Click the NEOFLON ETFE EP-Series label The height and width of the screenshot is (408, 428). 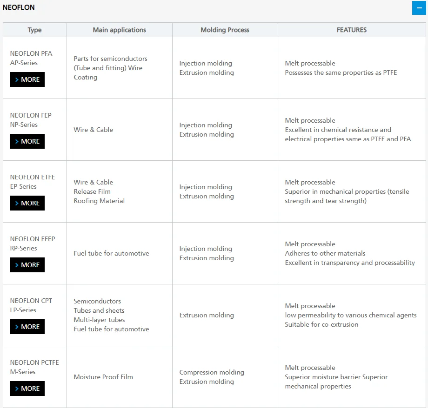(32, 182)
